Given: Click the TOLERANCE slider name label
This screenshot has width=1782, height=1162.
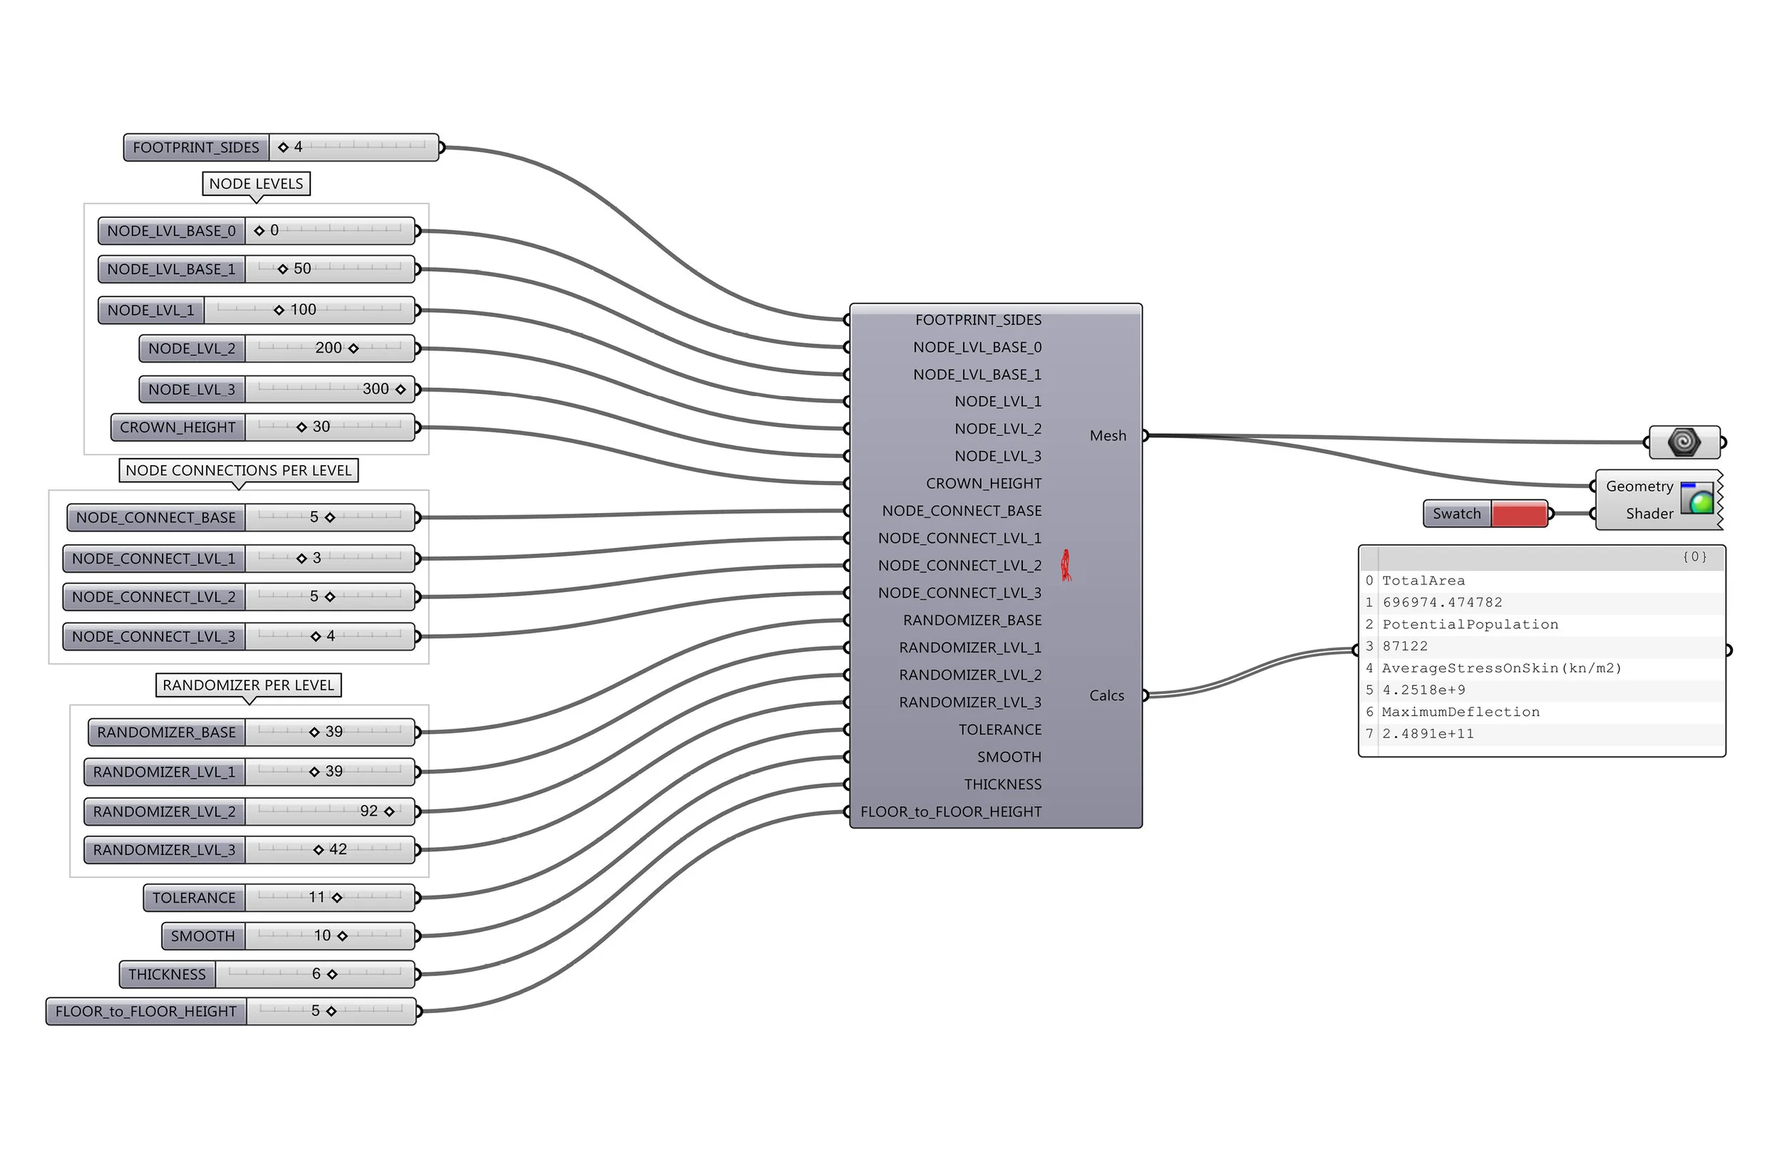Looking at the screenshot, I should [194, 897].
